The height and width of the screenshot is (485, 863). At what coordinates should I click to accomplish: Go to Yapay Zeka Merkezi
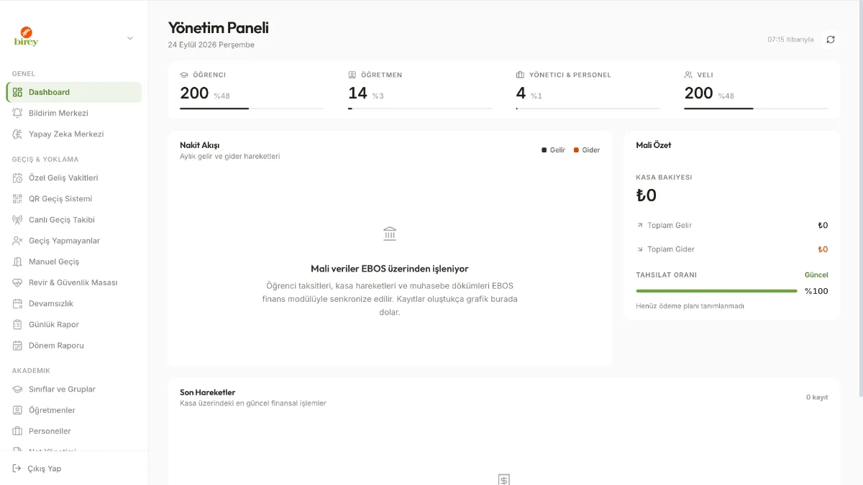coord(74,134)
